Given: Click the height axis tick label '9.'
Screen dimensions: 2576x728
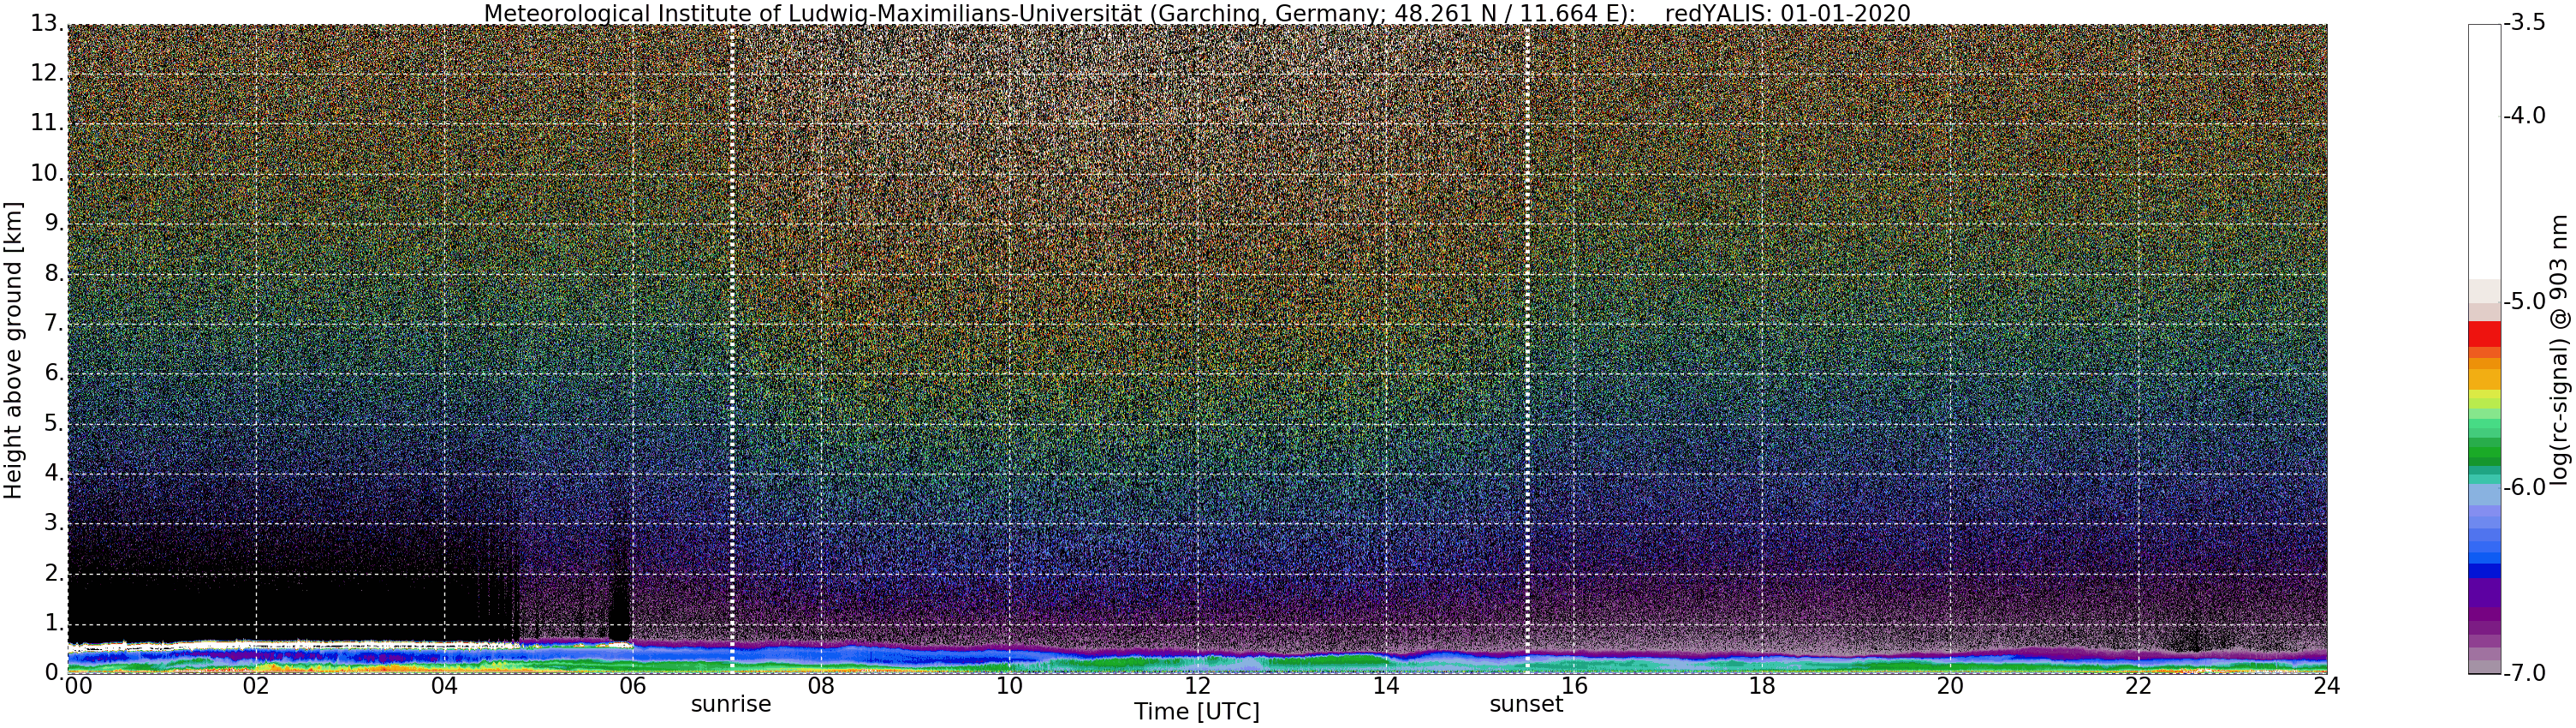Looking at the screenshot, I should pyautogui.click(x=54, y=223).
